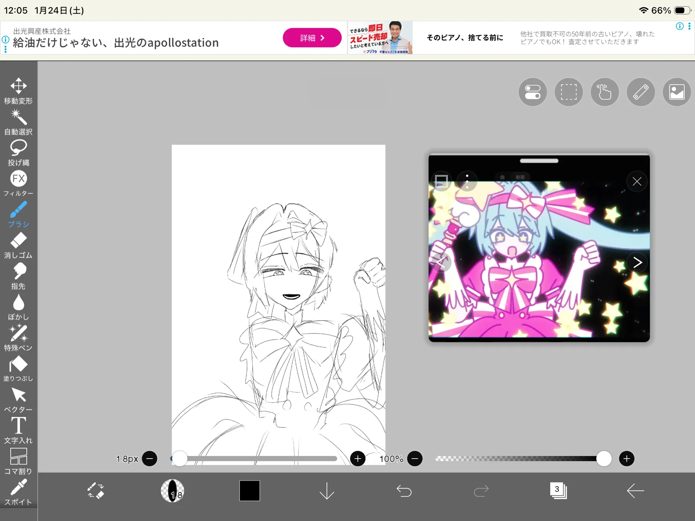Select the 文字入れ text tool

click(x=18, y=430)
